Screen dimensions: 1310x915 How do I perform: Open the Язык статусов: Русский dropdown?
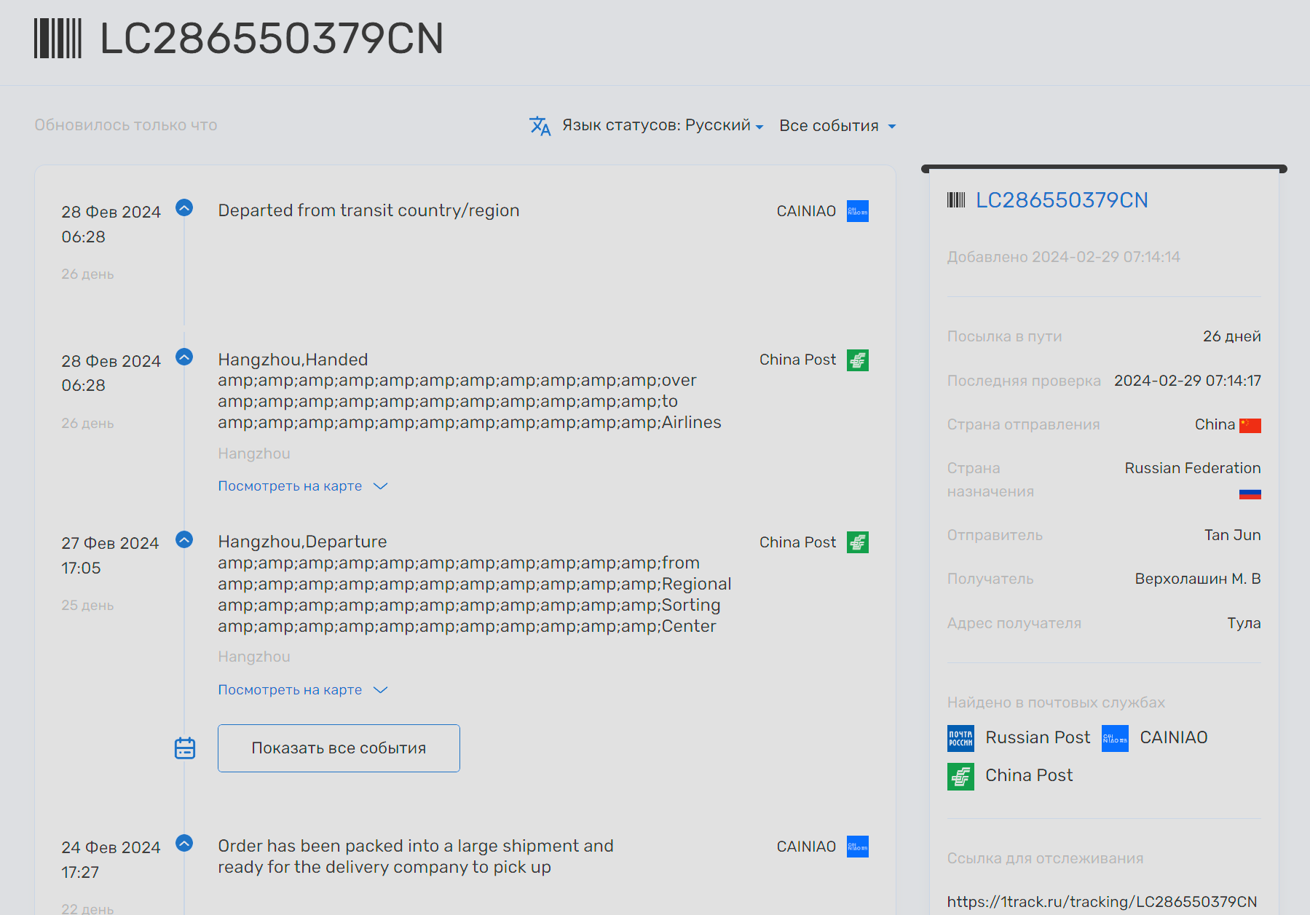662,126
